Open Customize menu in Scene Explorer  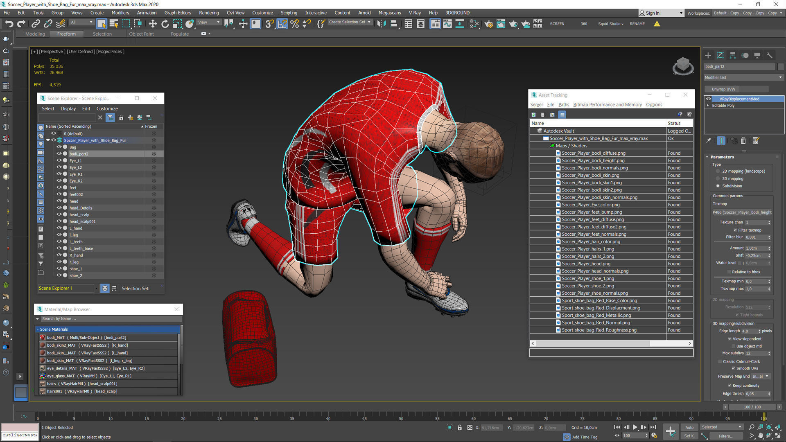107,108
